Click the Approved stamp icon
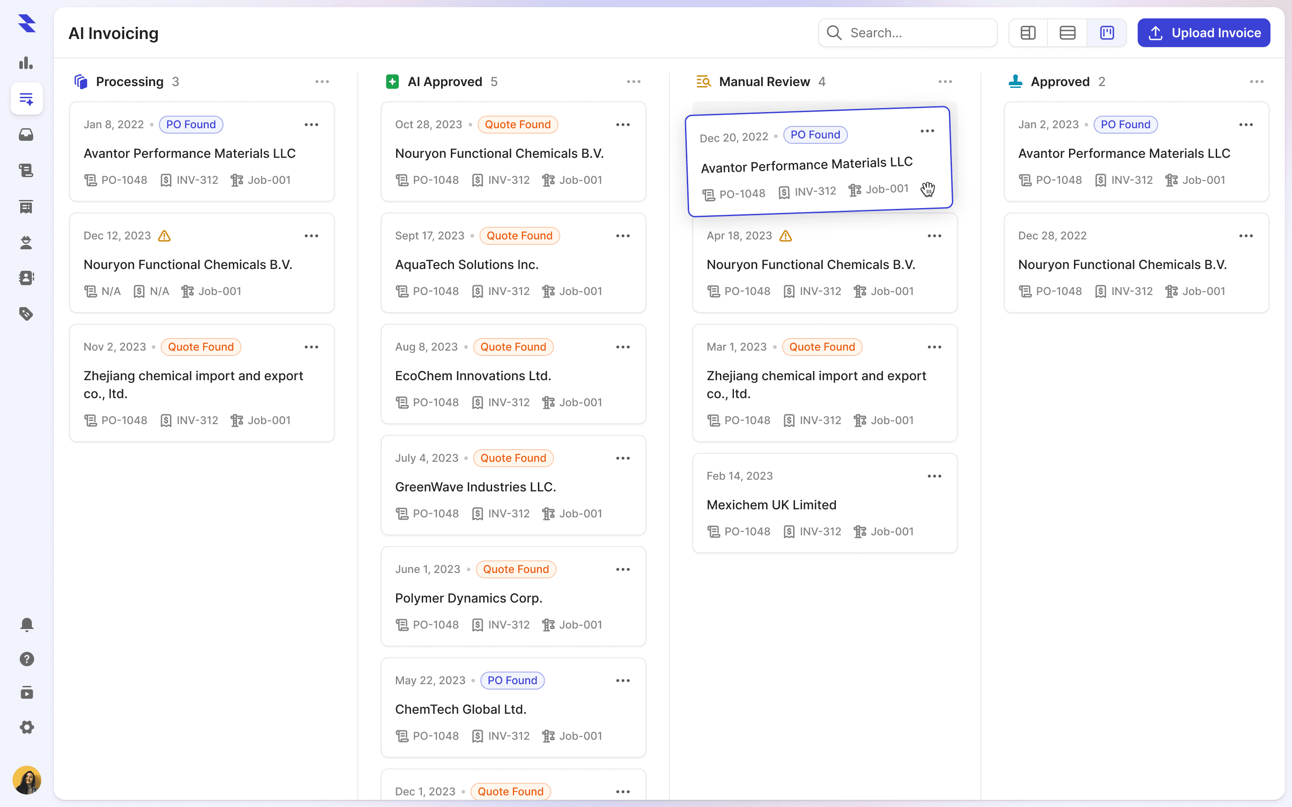Viewport: 1292px width, 807px height. (x=1016, y=82)
